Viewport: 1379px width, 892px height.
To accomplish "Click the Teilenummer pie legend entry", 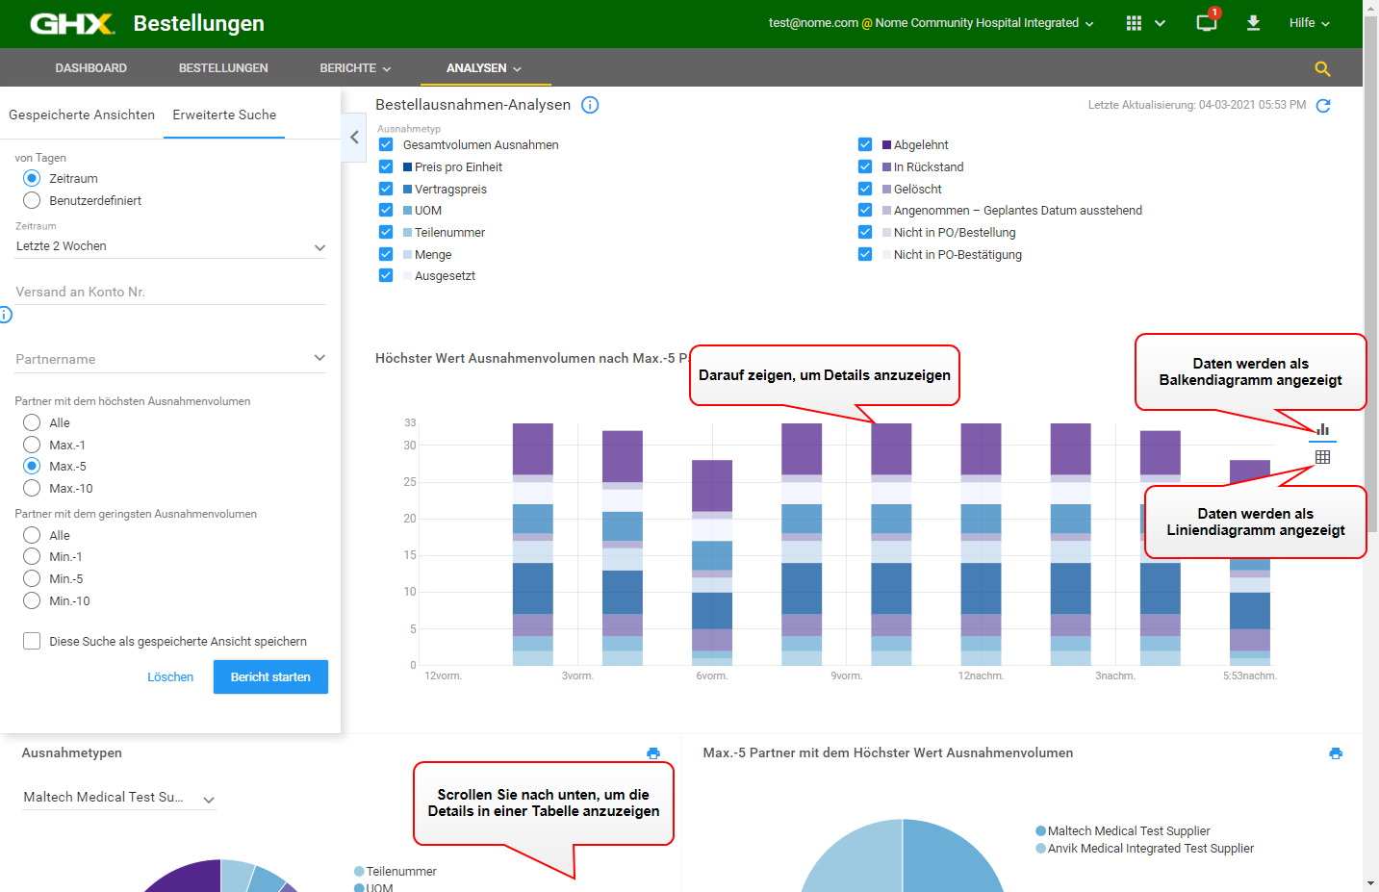I will pyautogui.click(x=395, y=872).
